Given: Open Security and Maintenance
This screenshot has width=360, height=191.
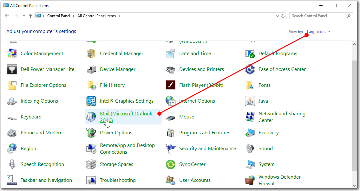Looking at the screenshot, I should point(207,148).
